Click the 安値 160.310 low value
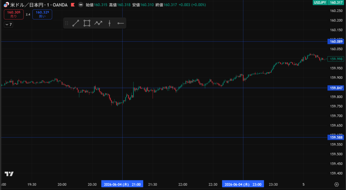Viewport: 346px width, 190px height. (143, 5)
